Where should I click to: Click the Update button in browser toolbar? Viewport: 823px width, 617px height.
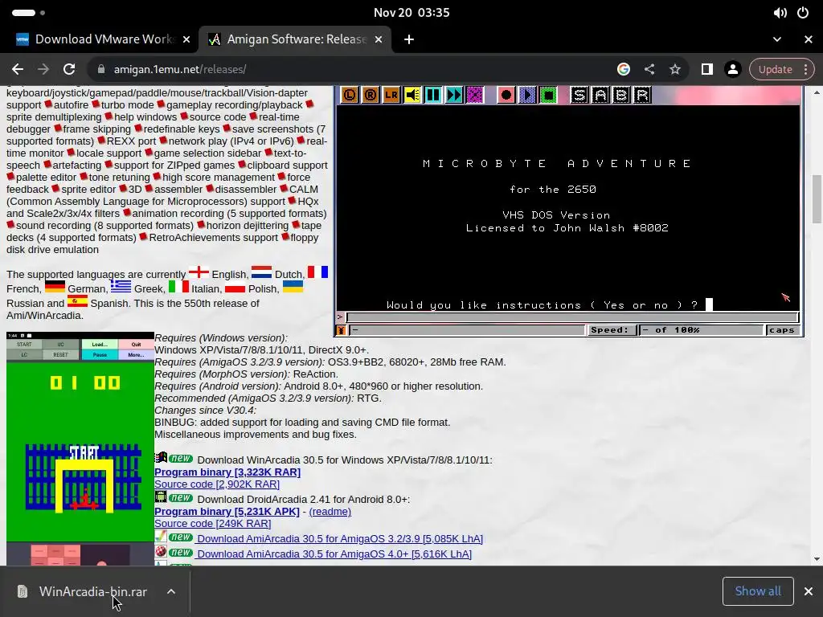click(x=775, y=69)
